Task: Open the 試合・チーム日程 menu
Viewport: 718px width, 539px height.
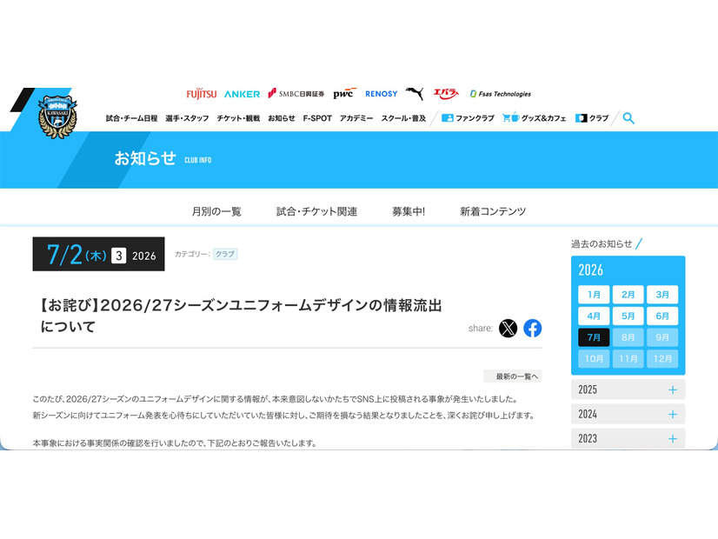Action: (x=132, y=118)
